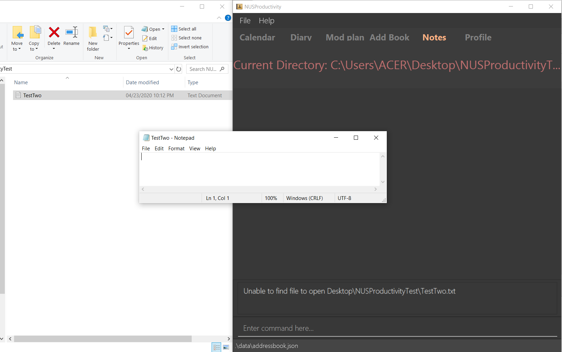Open Notepad File menu
Viewport: 562px width, 352px height.
pos(146,149)
